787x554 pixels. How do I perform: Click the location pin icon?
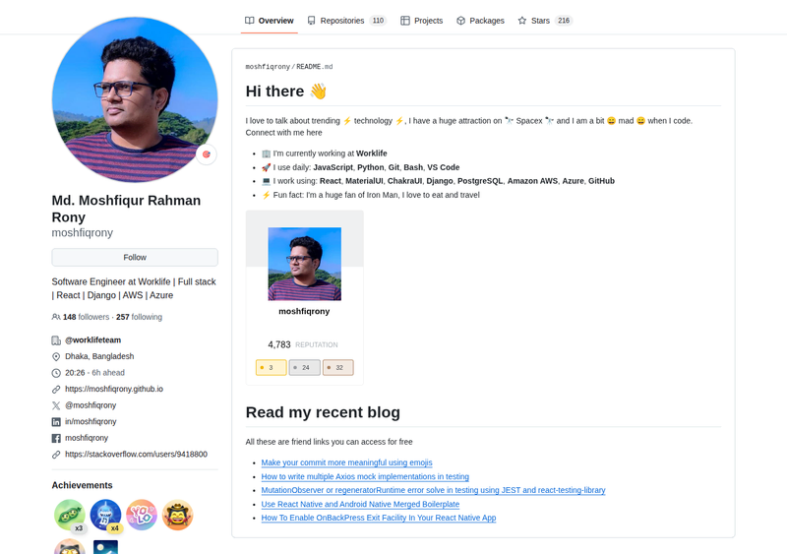click(x=56, y=356)
